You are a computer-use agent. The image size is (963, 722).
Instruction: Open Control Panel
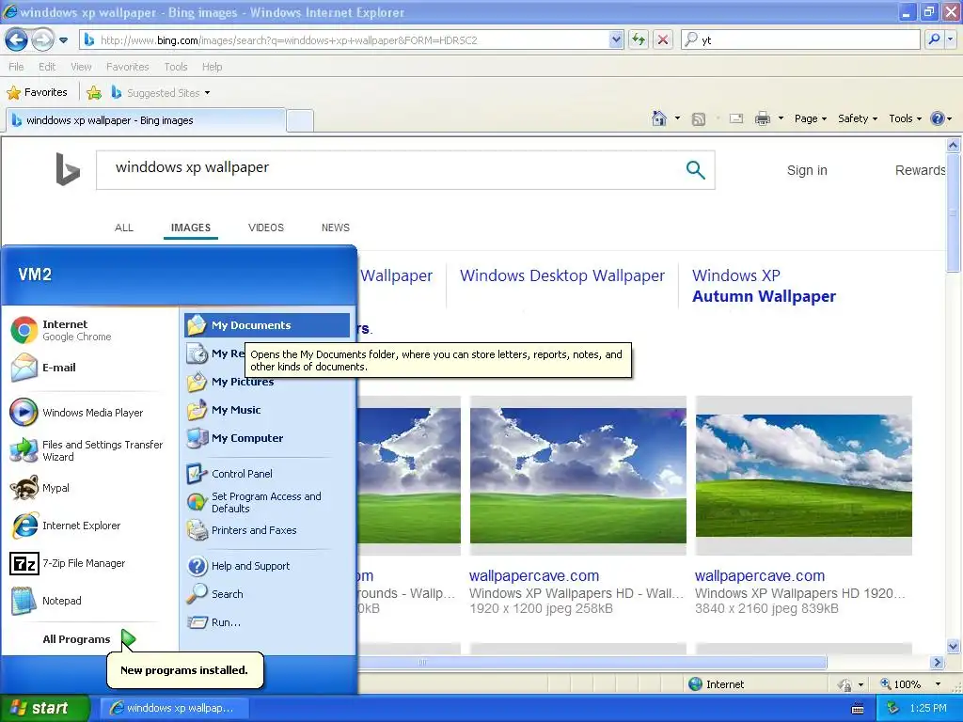[x=267, y=474]
